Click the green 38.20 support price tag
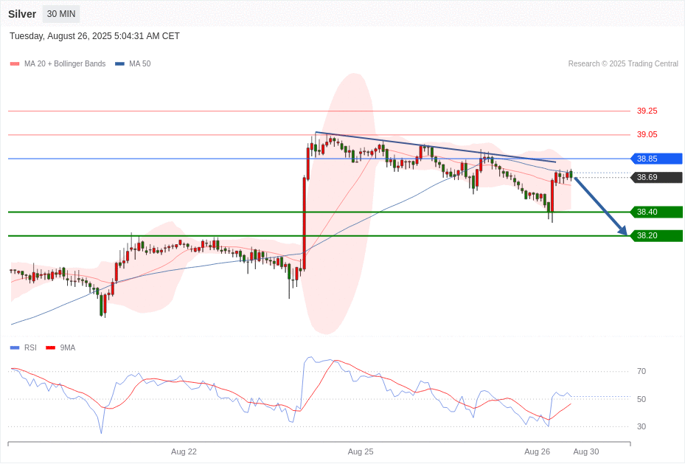Image resolution: width=685 pixels, height=464 pixels. pyautogui.click(x=656, y=236)
